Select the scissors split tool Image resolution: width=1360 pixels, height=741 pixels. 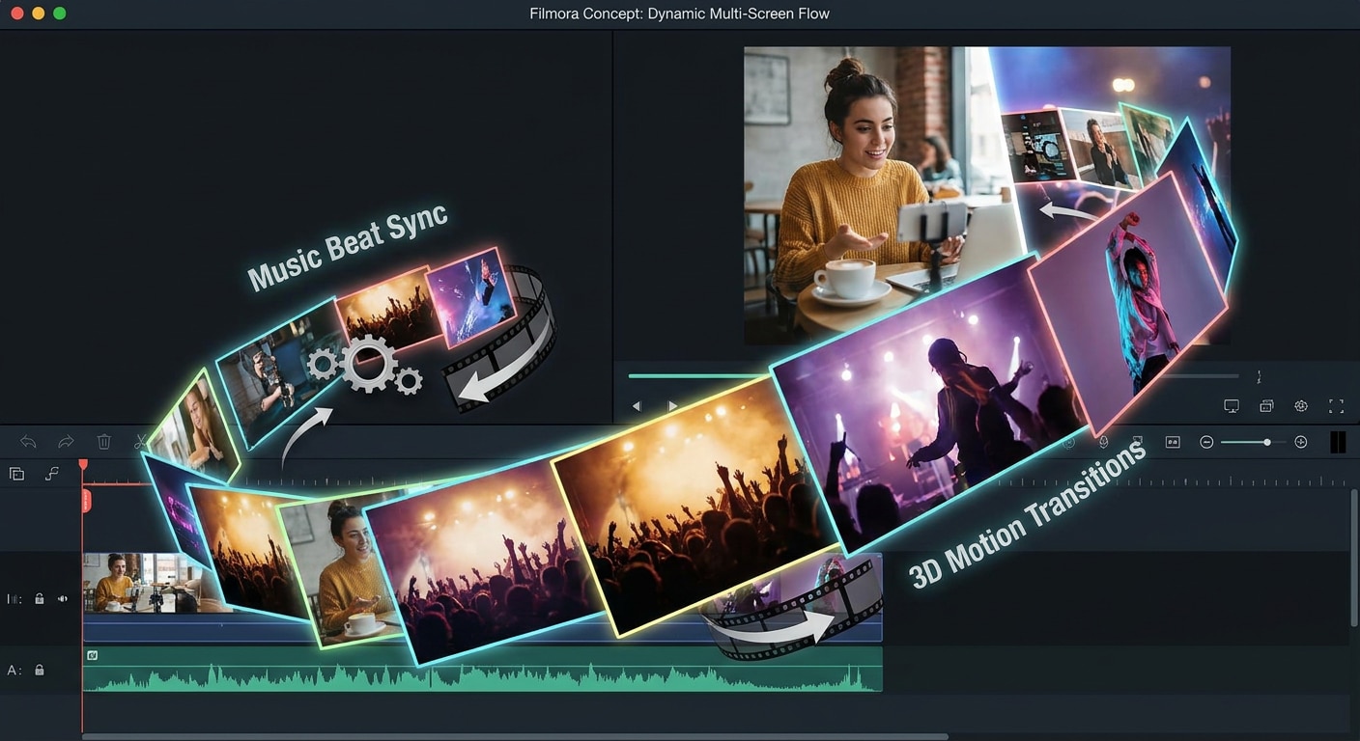click(x=141, y=442)
